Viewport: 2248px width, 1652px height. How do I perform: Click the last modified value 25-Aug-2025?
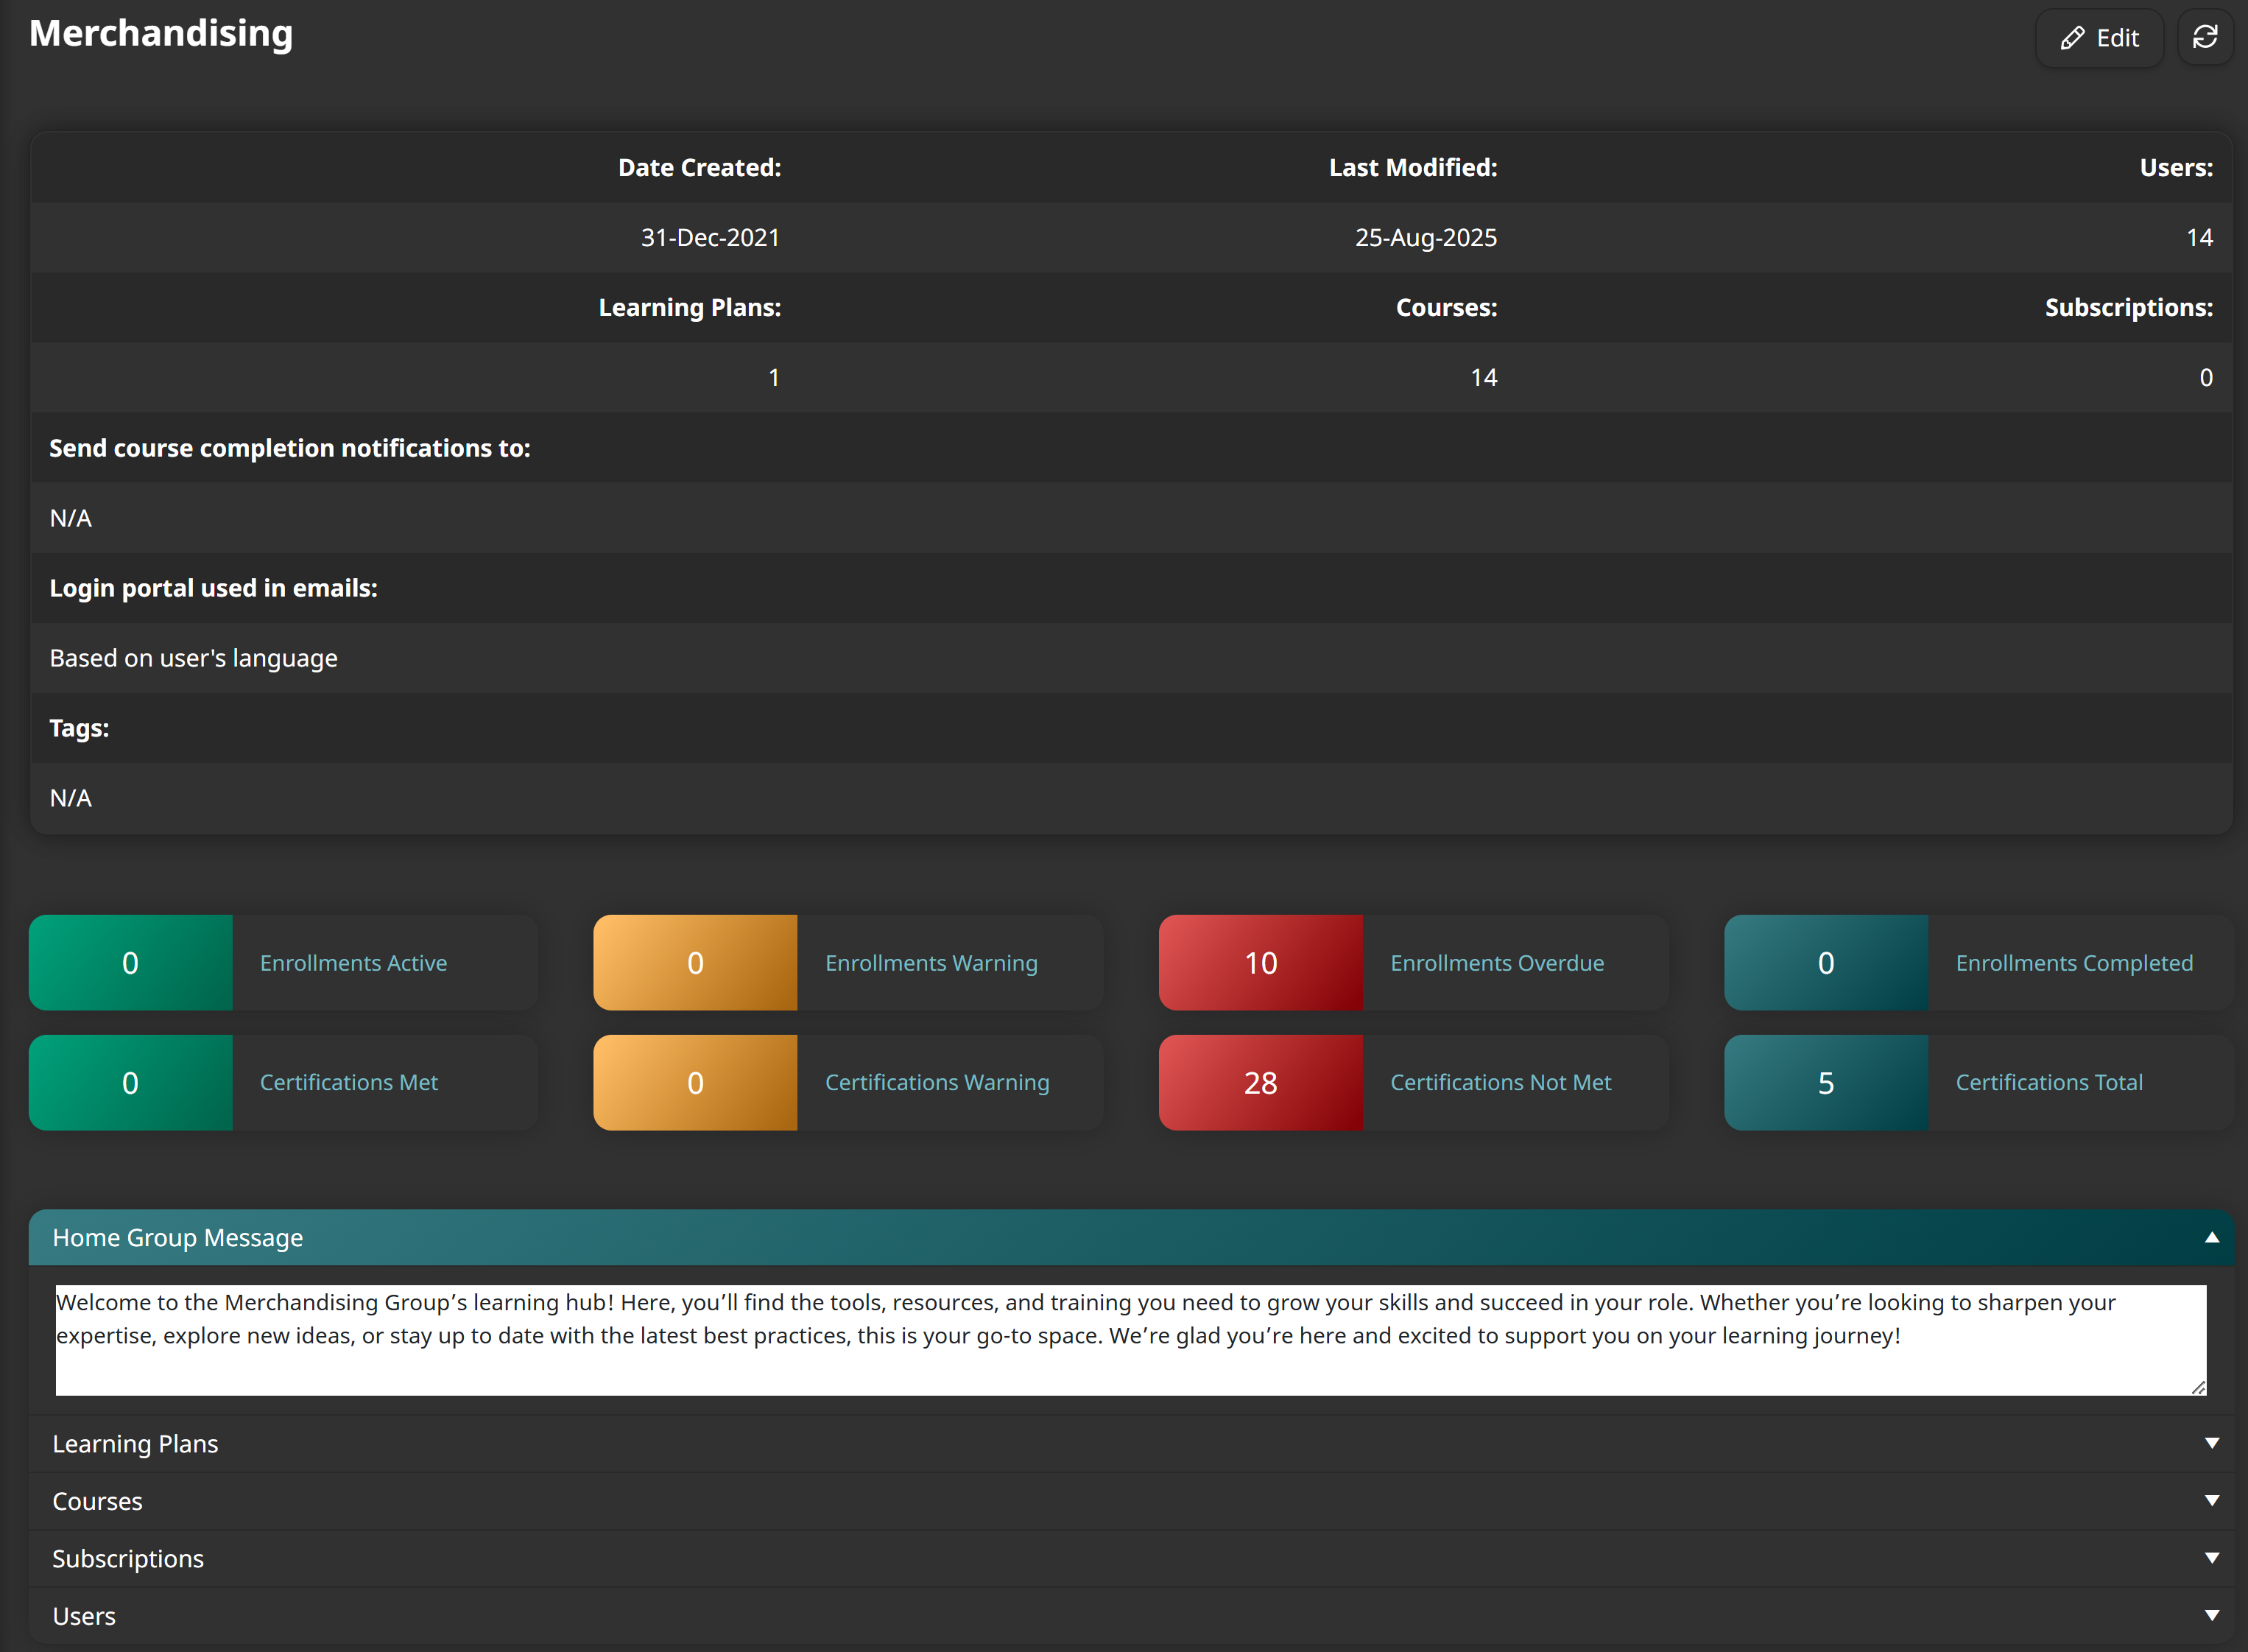pos(1426,237)
